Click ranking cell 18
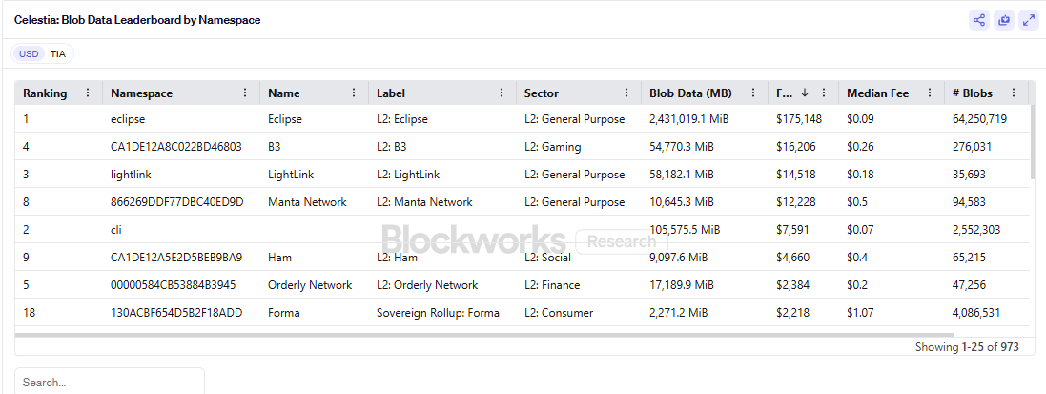This screenshot has height=394, width=1046. tap(29, 313)
